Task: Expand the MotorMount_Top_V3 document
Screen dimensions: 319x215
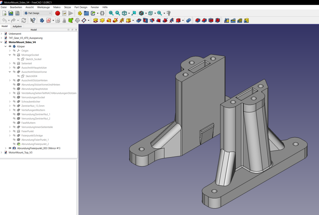Action: 2,153
